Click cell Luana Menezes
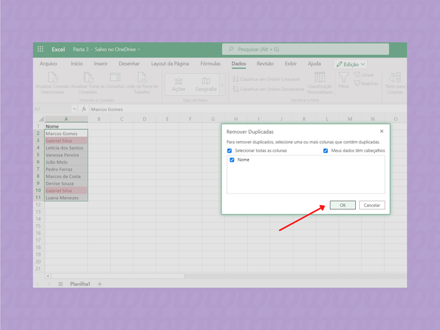Screen dimensions: 440x330 pos(67,198)
